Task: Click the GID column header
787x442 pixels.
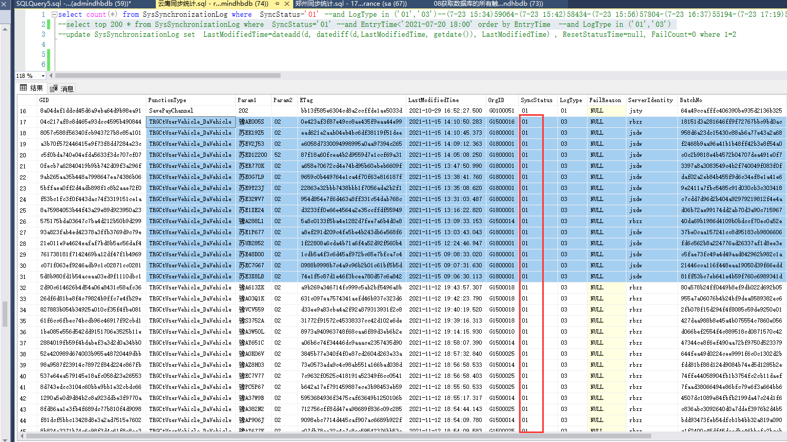Action: tap(44, 100)
